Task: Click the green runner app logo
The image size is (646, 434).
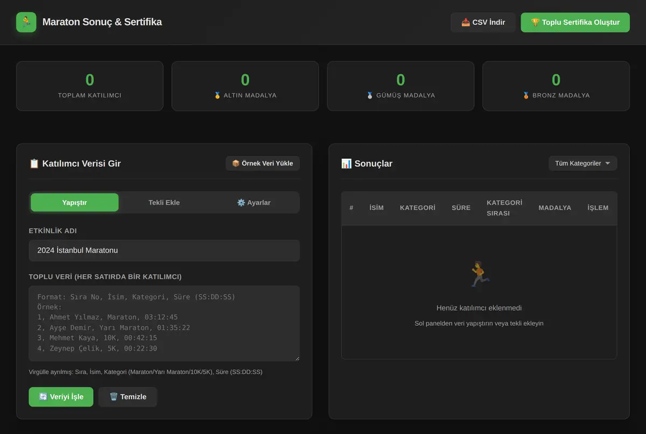Action: click(x=26, y=22)
